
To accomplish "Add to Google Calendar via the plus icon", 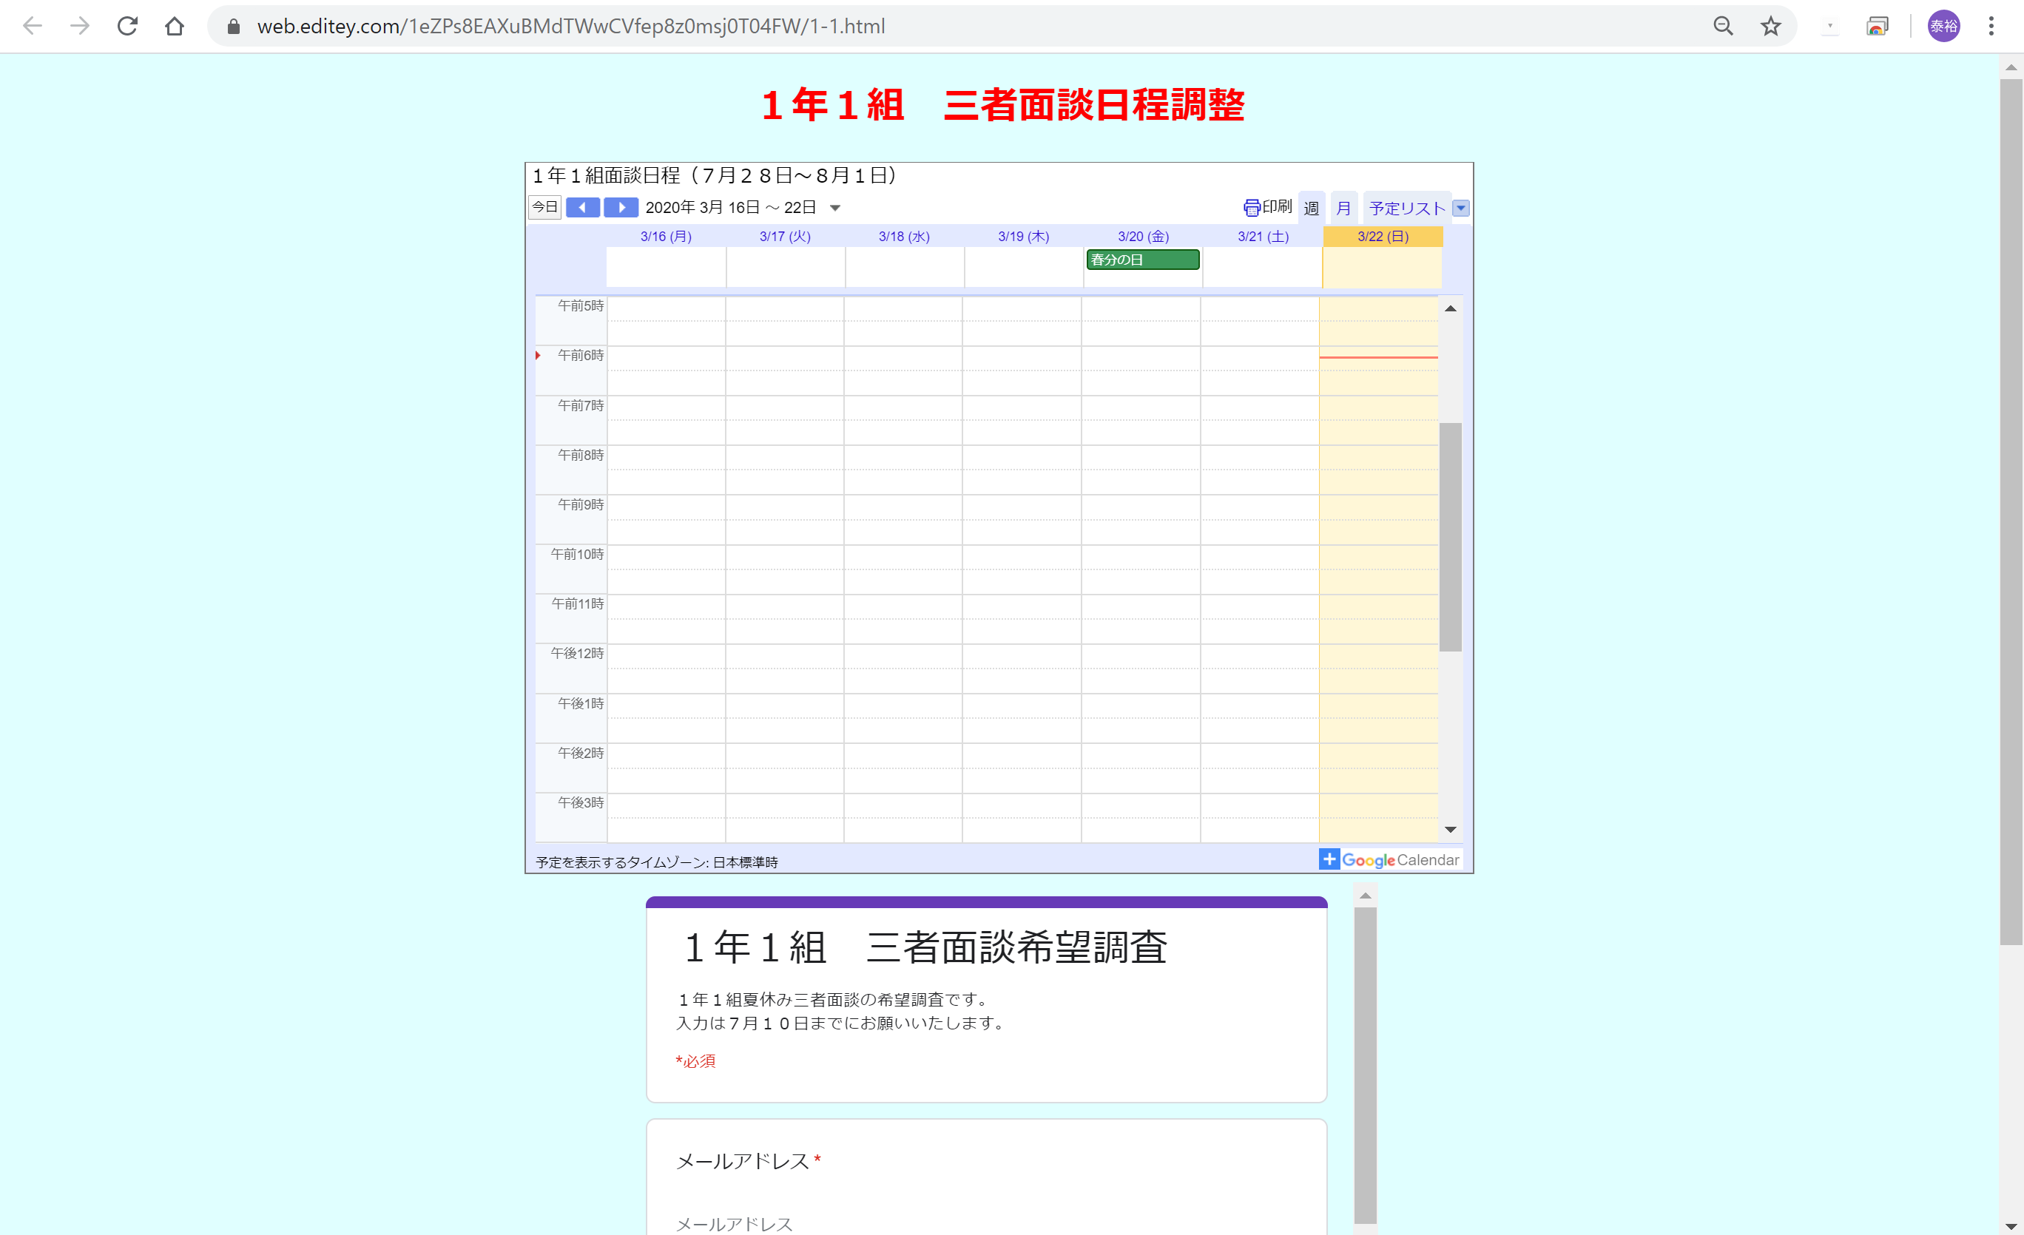I will (1329, 859).
